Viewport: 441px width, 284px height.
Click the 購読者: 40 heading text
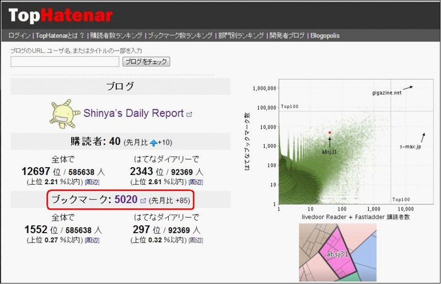click(95, 141)
